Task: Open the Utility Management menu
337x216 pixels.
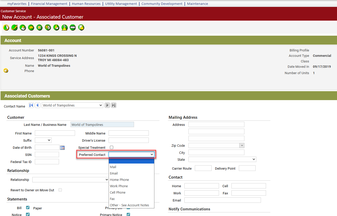Action: tap(121, 4)
